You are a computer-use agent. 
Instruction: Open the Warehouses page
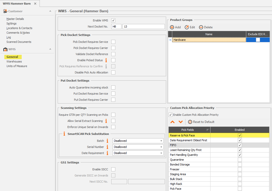click(x=14, y=61)
